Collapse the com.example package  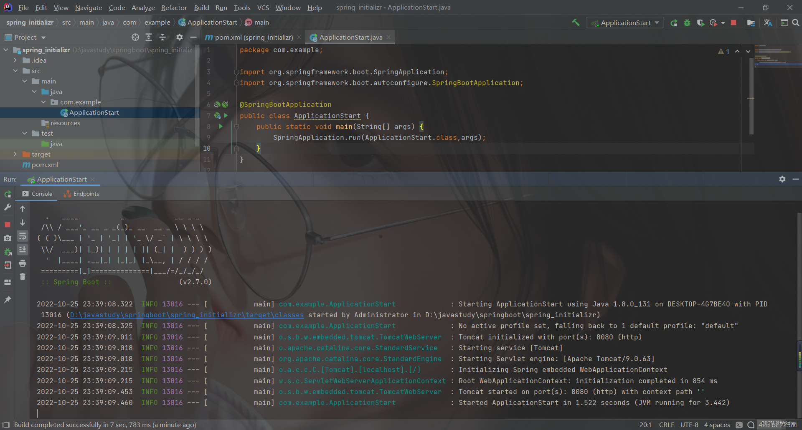pos(43,102)
